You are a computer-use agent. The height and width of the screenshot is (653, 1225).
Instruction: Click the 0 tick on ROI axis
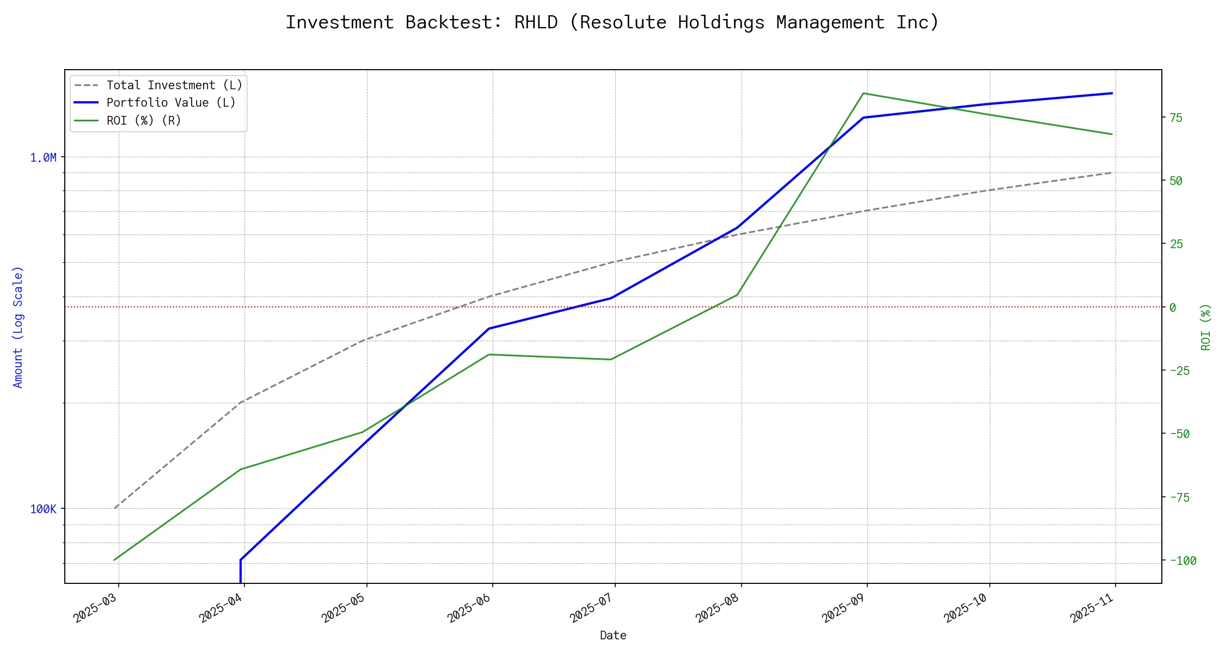tap(1173, 308)
